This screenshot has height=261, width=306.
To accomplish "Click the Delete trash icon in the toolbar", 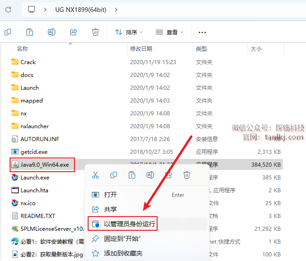I will click(x=95, y=32).
